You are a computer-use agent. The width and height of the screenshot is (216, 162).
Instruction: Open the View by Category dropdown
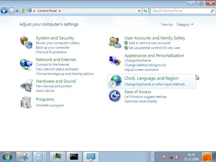pos(185,25)
